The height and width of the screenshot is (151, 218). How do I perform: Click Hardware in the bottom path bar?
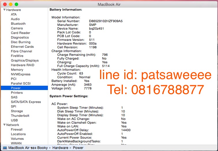[60, 148]
